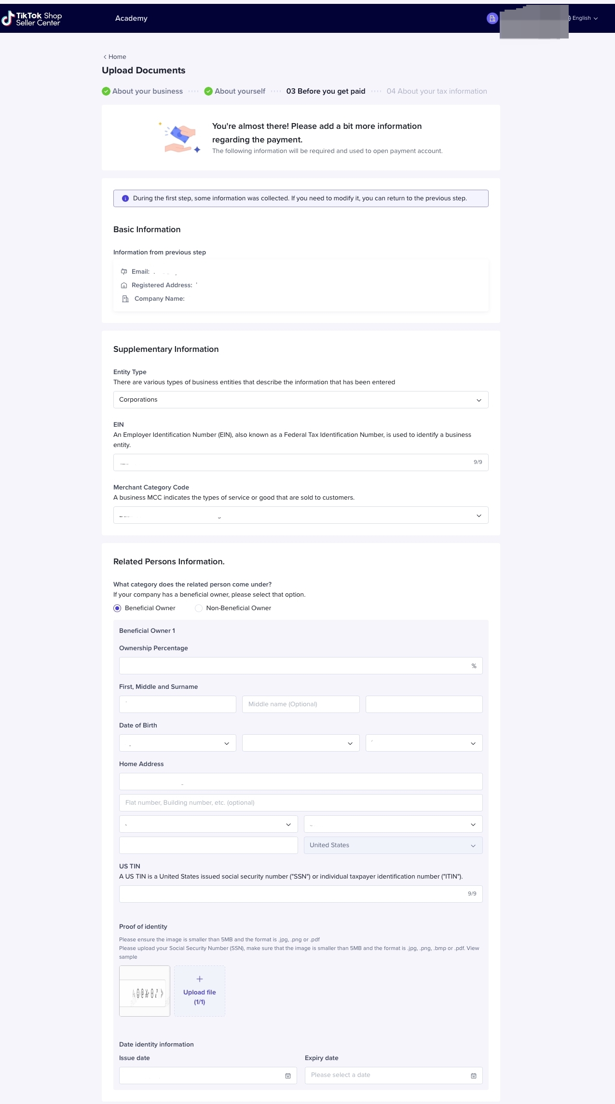Click the plus icon to upload file
615x1104 pixels.
tap(200, 979)
